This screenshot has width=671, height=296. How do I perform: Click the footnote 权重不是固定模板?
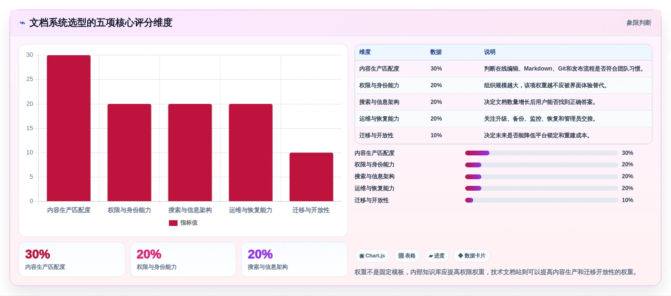point(496,272)
